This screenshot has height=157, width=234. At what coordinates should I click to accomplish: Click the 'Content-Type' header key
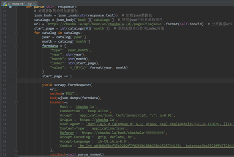(x=72, y=128)
